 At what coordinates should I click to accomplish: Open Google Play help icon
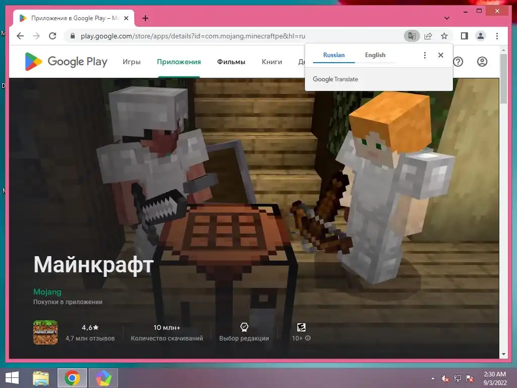[458, 62]
